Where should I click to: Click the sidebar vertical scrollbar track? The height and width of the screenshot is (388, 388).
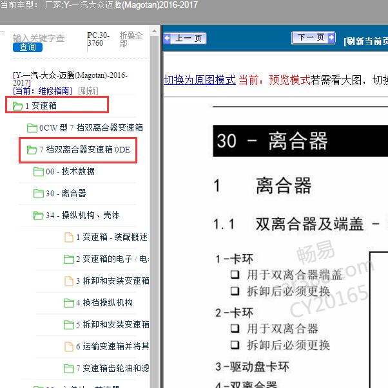pos(154,210)
